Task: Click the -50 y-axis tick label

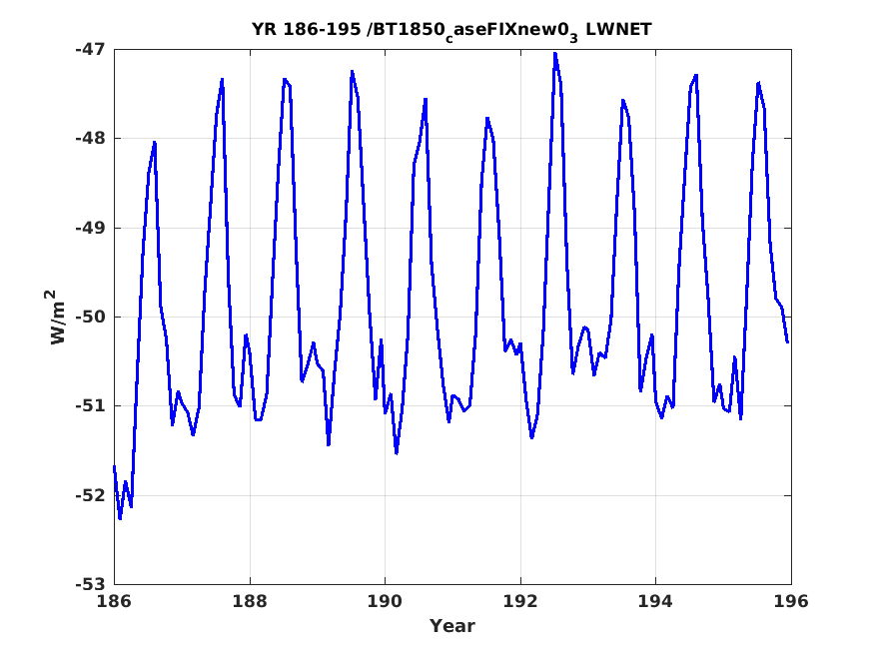Action: point(90,317)
